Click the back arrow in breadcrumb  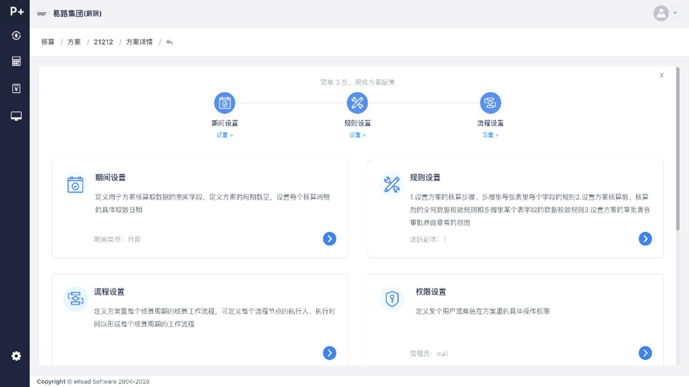[x=169, y=42]
